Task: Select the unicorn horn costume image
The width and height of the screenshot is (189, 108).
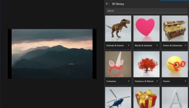Action: pyautogui.click(x=118, y=64)
